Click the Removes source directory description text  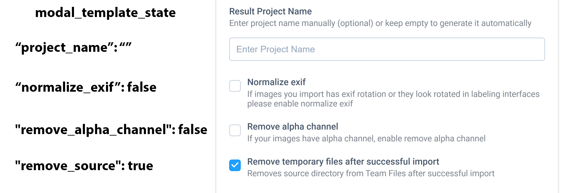371,173
